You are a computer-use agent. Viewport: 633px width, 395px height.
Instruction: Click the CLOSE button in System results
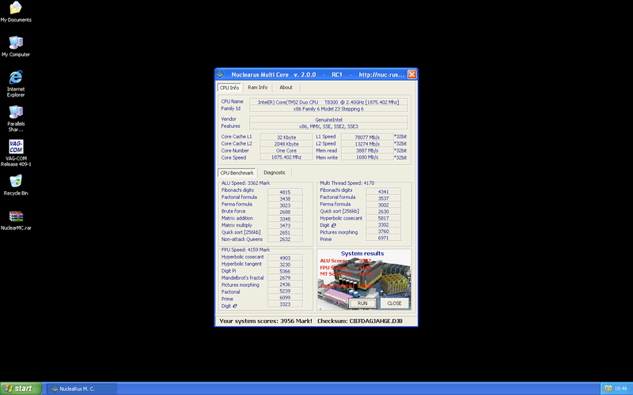click(394, 303)
